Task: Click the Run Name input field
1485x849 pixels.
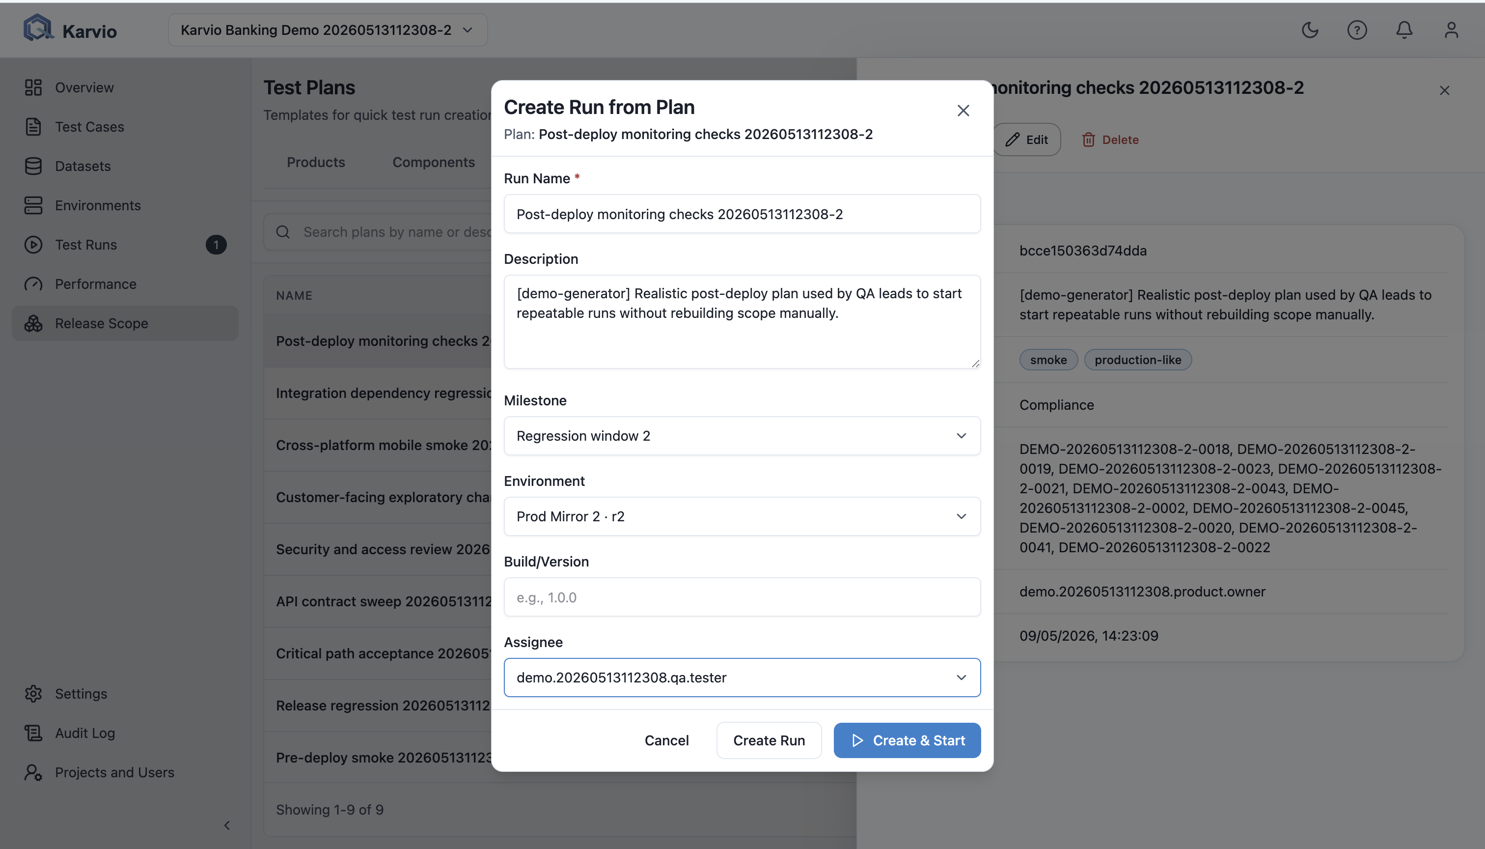Action: pos(742,214)
